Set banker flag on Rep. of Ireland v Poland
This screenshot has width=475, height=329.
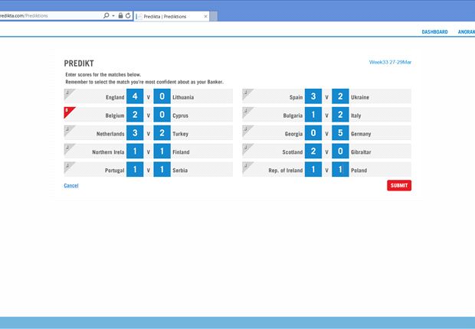click(x=247, y=167)
